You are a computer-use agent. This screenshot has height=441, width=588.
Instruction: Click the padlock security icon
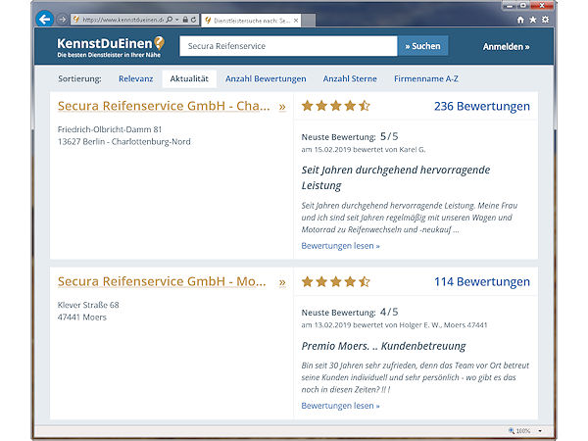click(x=185, y=20)
